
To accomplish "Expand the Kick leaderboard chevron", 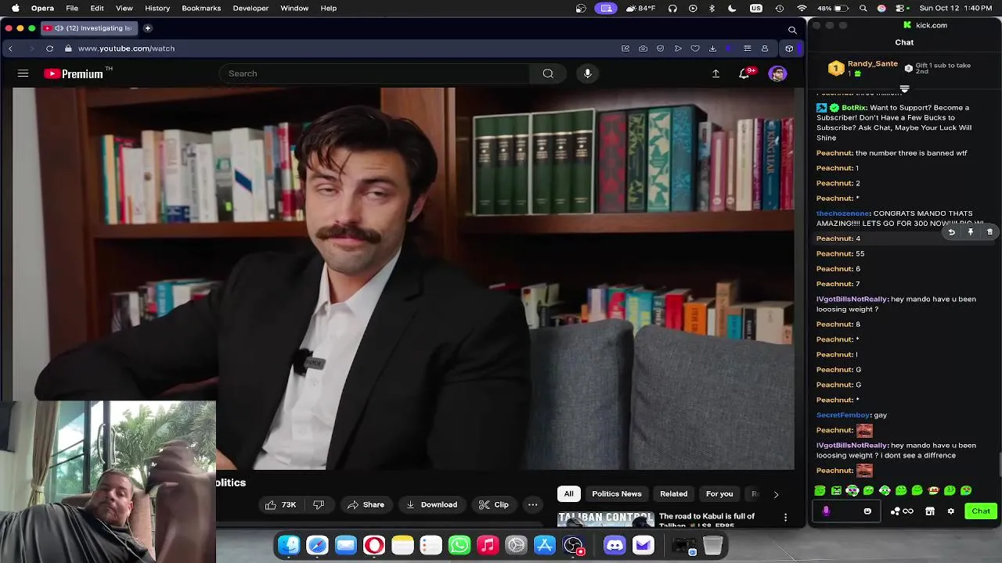I will pyautogui.click(x=904, y=89).
